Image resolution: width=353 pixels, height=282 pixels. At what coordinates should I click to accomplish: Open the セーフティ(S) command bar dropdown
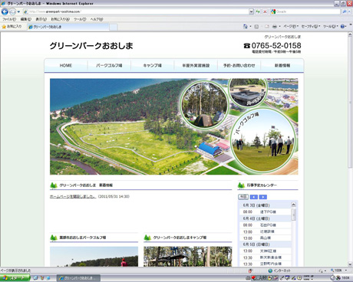(x=311, y=26)
